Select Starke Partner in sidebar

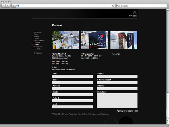click(39, 41)
